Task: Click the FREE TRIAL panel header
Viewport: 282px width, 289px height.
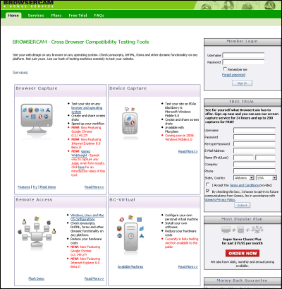Action: pyautogui.click(x=243, y=102)
